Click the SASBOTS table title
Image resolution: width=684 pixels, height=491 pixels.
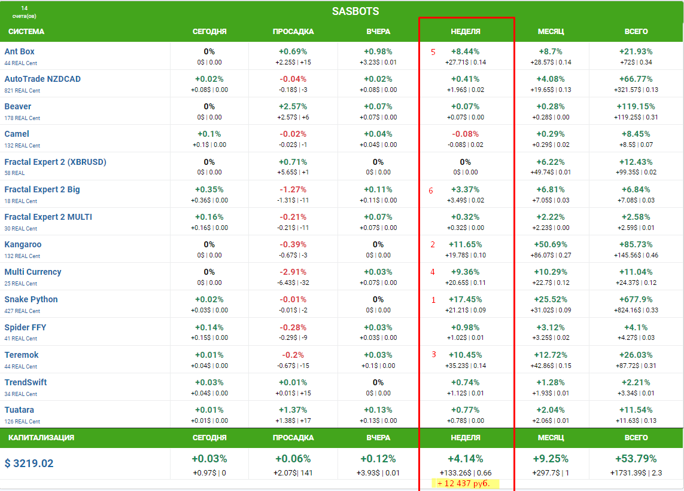(x=355, y=11)
